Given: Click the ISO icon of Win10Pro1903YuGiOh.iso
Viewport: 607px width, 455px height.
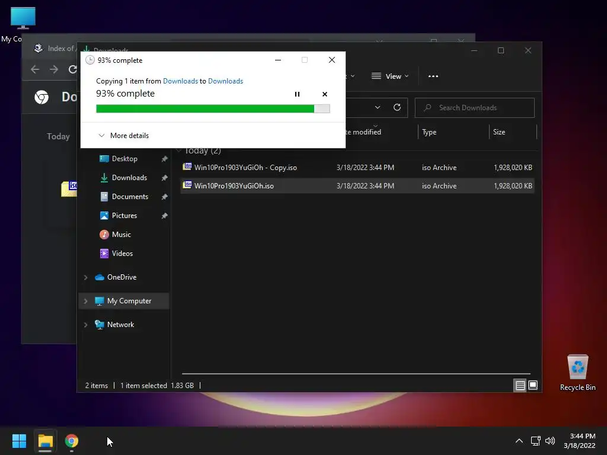Looking at the screenshot, I should tap(187, 185).
